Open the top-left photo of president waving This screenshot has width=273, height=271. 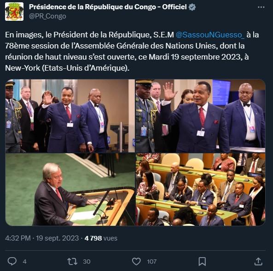pyautogui.click(x=70, y=116)
